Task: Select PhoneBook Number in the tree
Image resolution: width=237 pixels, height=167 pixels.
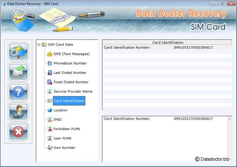Action: pyautogui.click(x=70, y=63)
